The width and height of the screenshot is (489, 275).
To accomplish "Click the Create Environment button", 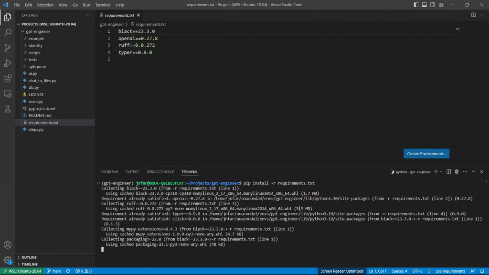I will click(x=426, y=154).
